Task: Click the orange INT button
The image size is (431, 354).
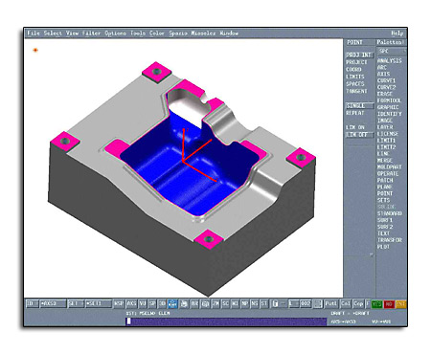Action: click(400, 304)
